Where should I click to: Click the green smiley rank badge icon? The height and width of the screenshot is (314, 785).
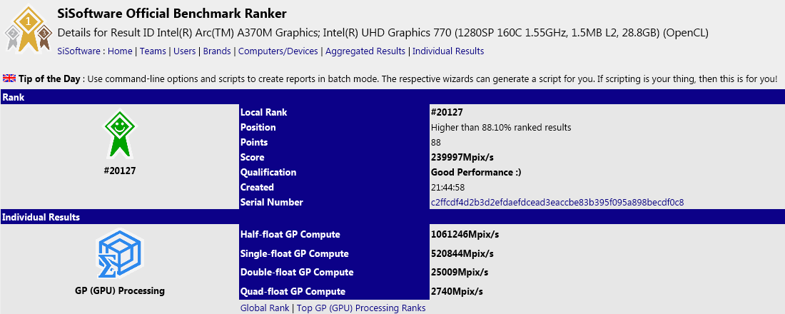tap(119, 134)
